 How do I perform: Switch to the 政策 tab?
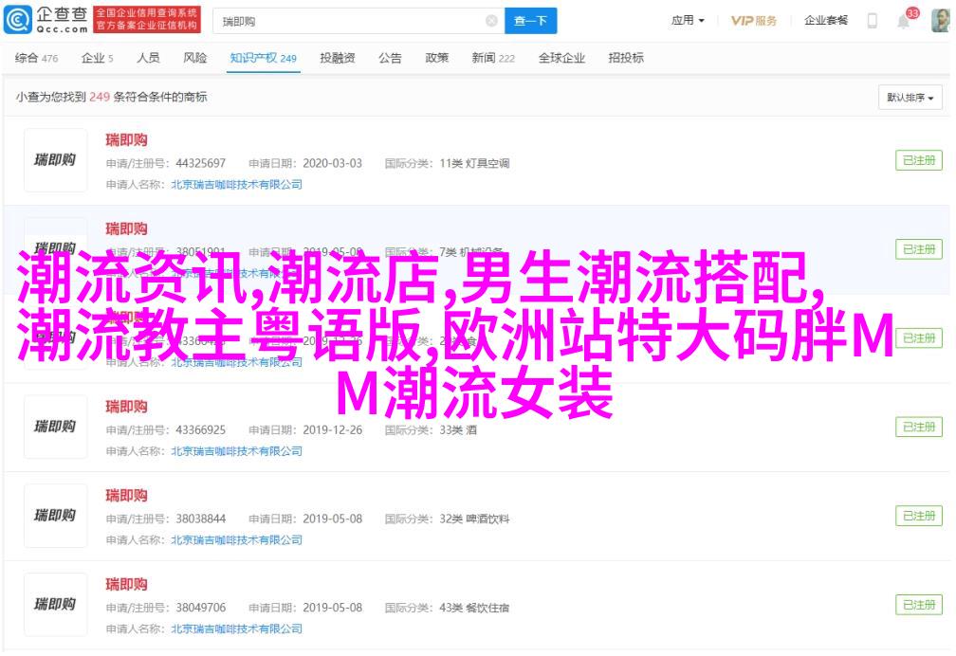436,58
